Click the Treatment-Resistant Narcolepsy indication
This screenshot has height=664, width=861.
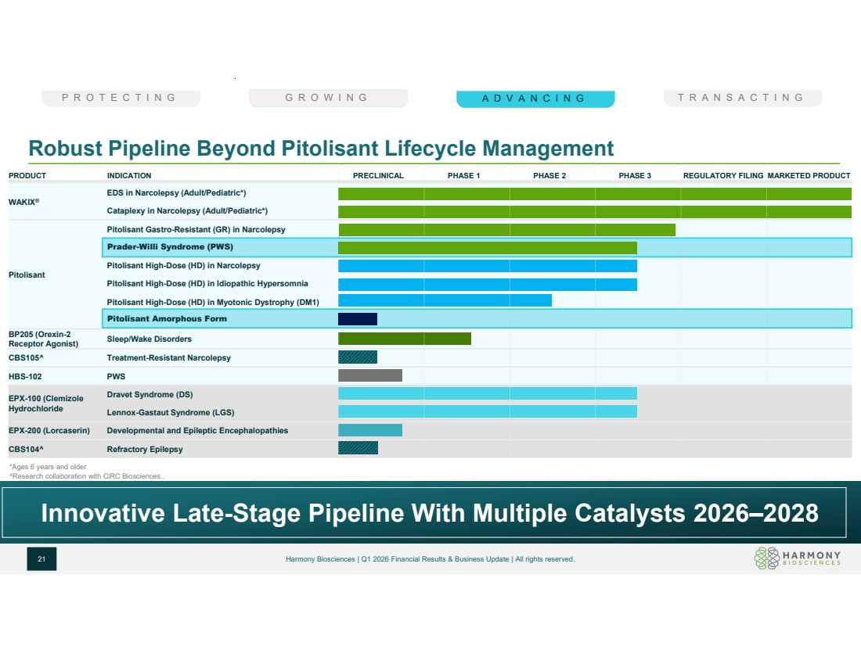point(168,357)
